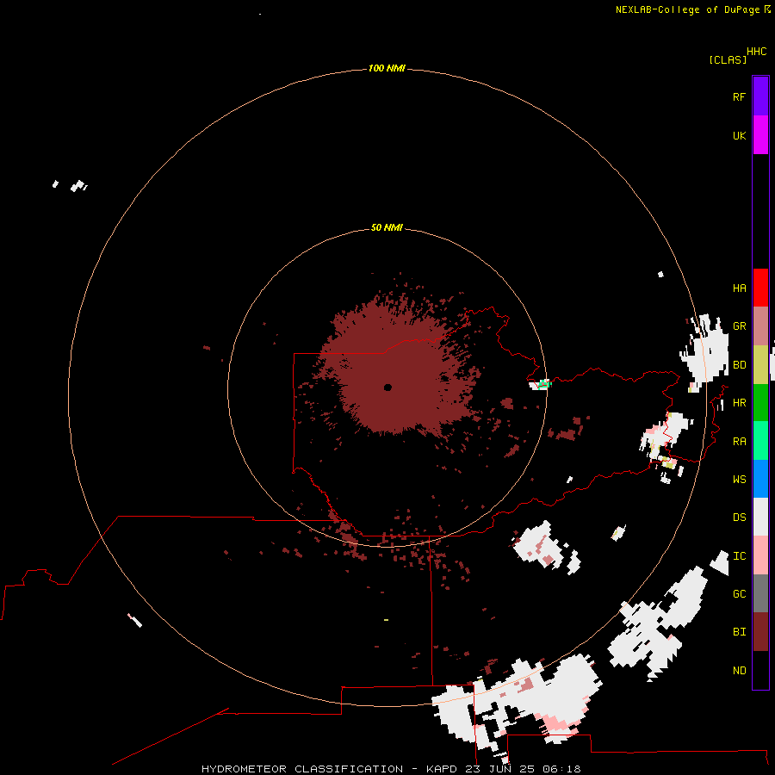
Task: Select the IC pink legend swatch
Action: pyautogui.click(x=760, y=555)
